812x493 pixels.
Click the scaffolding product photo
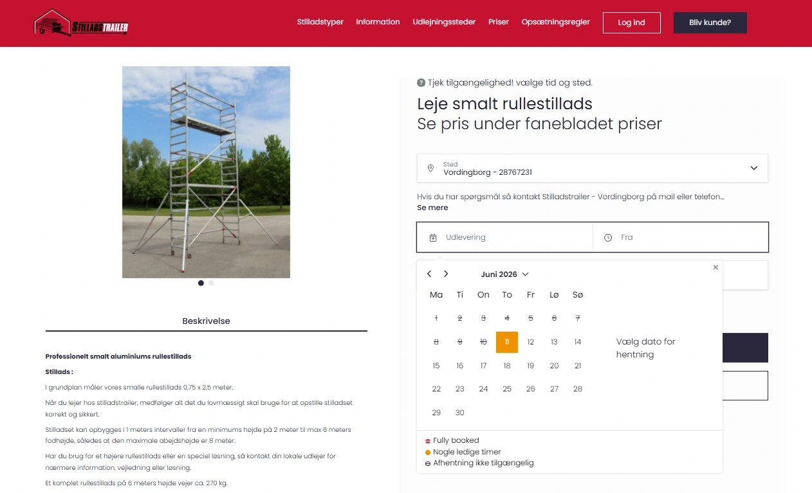click(206, 172)
